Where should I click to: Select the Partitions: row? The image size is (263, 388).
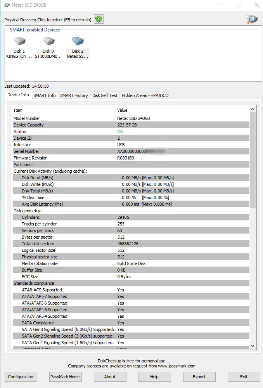coord(130,165)
